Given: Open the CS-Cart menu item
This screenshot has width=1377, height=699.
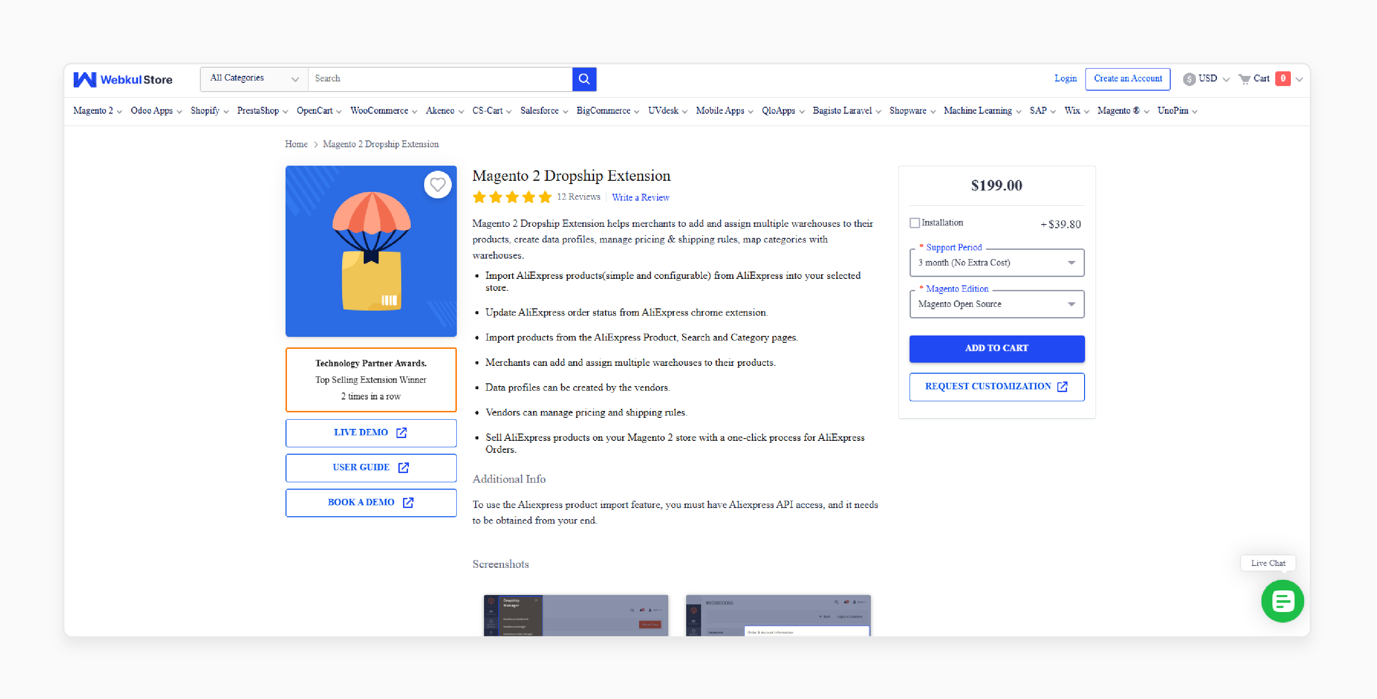Looking at the screenshot, I should click(492, 111).
